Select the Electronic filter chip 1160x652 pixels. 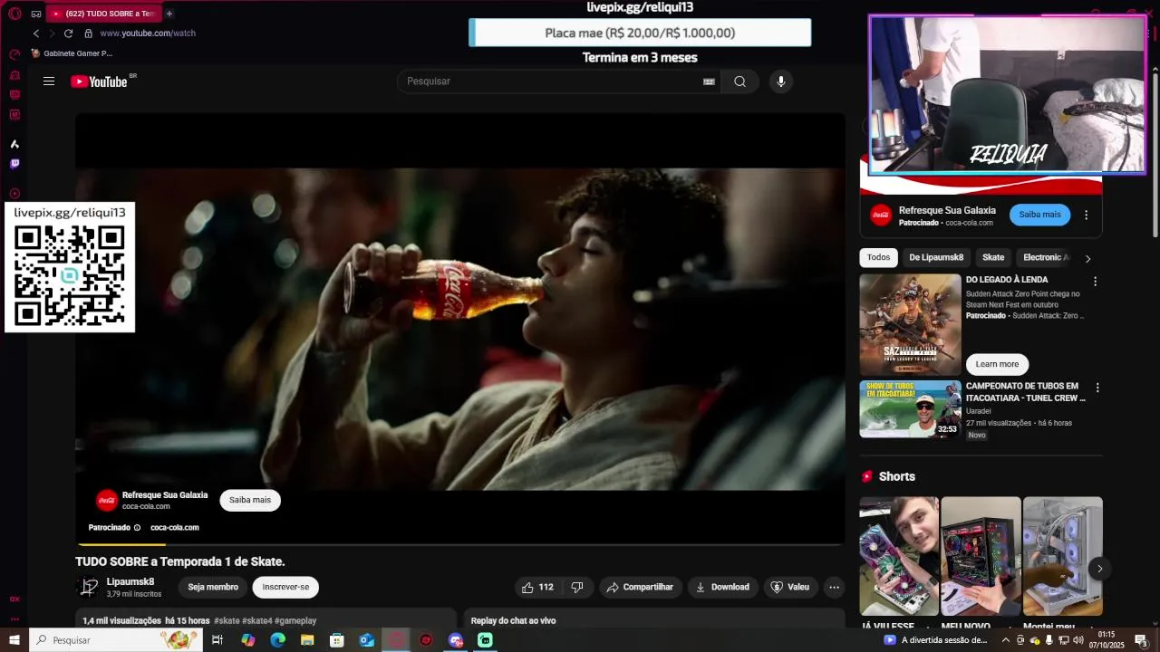[1046, 257]
